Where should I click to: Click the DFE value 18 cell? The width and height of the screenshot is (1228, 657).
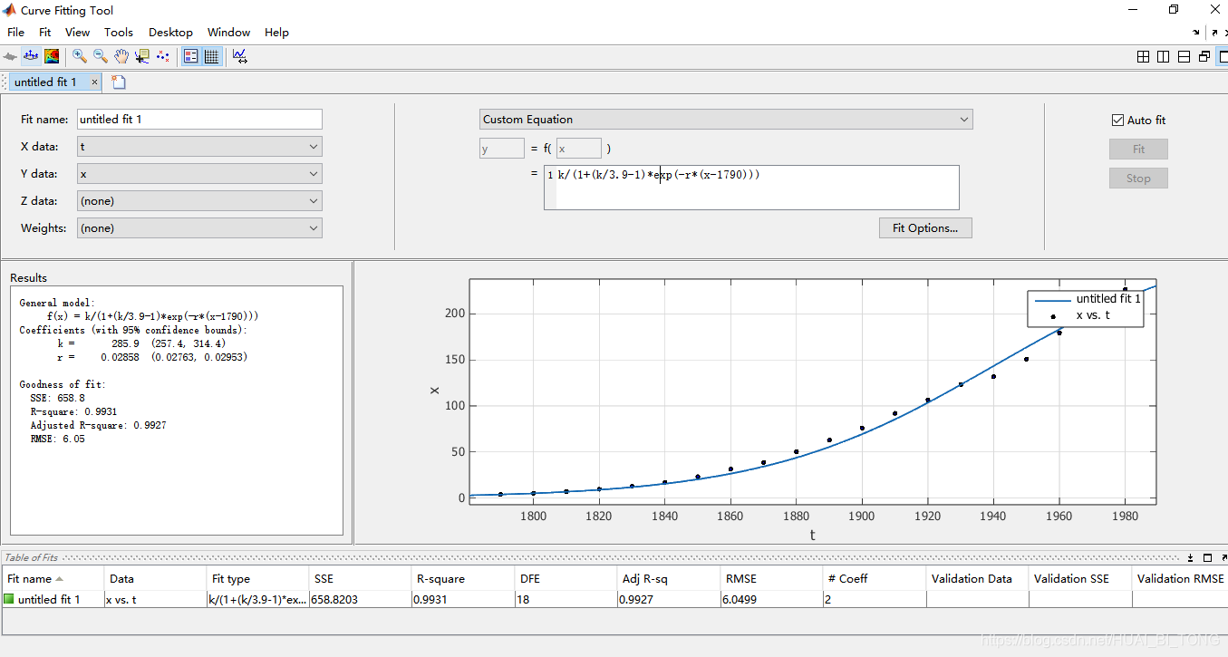pos(566,599)
